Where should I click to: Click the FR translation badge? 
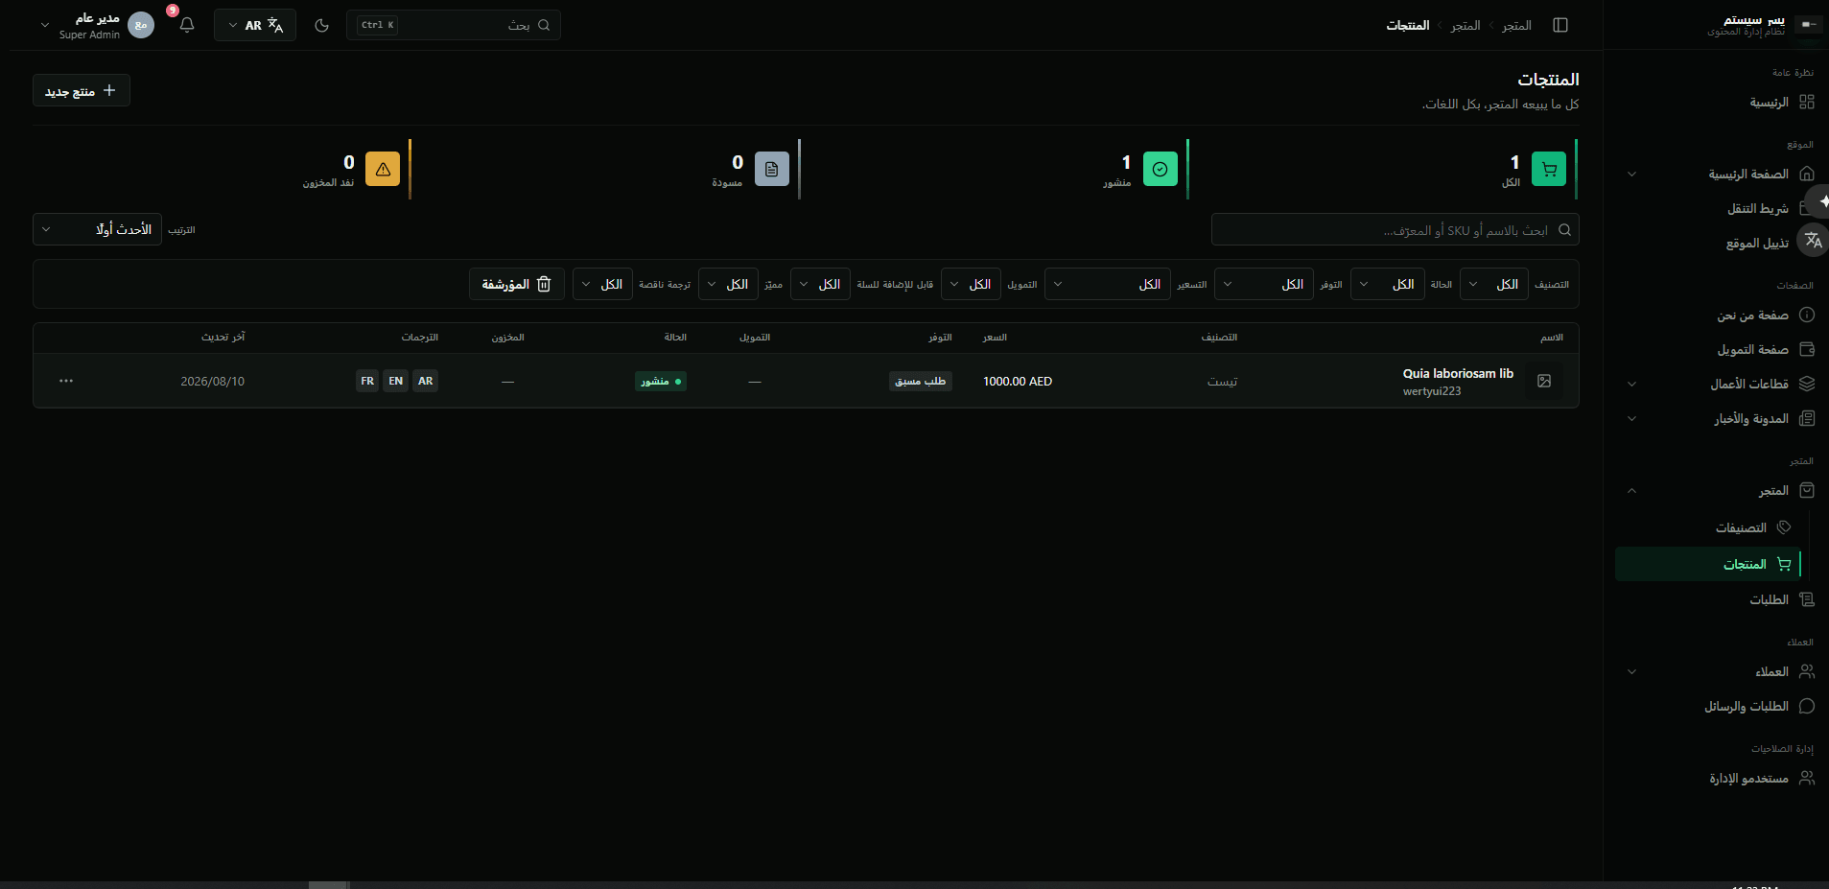coord(367,381)
